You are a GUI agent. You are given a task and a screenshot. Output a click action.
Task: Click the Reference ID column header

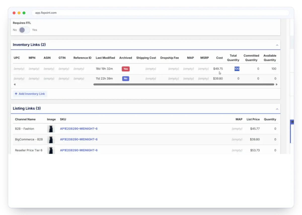pos(83,58)
